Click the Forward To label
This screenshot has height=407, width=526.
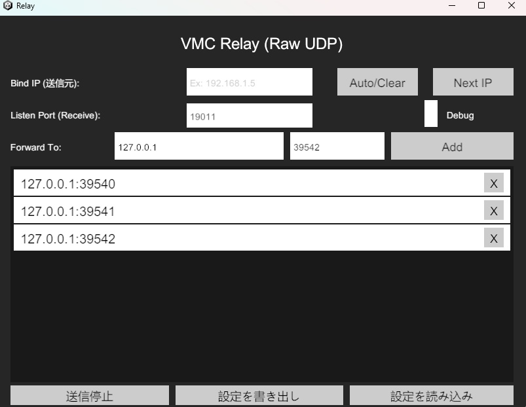point(36,147)
